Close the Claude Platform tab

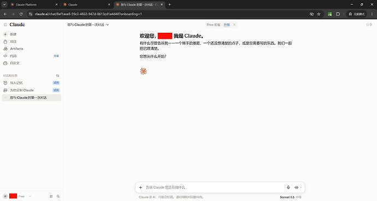click(56, 4)
